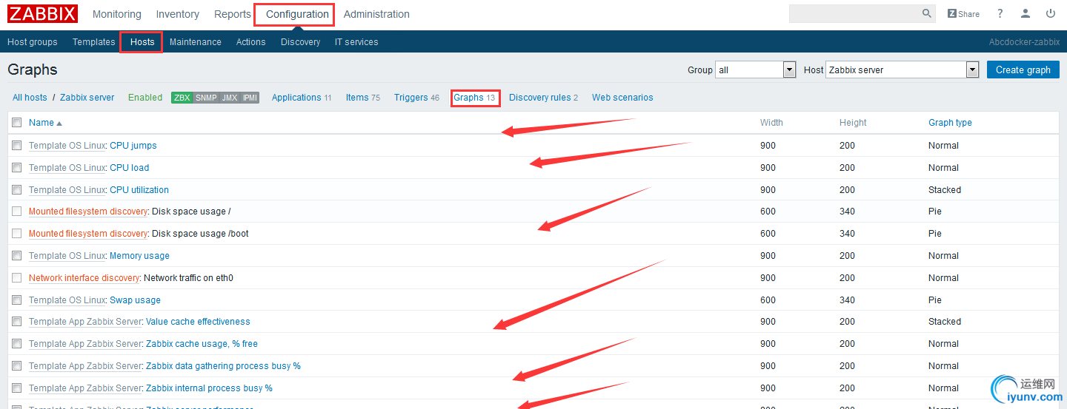Click the IPMI availability badge
Image resolution: width=1067 pixels, height=409 pixels.
pos(250,98)
